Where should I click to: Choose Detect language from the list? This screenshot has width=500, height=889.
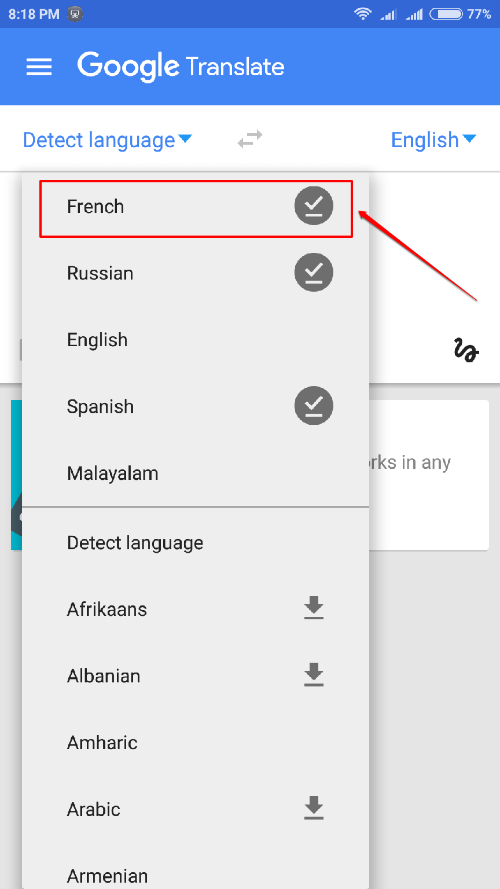click(196, 543)
